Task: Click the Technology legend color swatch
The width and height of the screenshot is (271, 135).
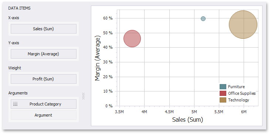Action: (x=223, y=100)
